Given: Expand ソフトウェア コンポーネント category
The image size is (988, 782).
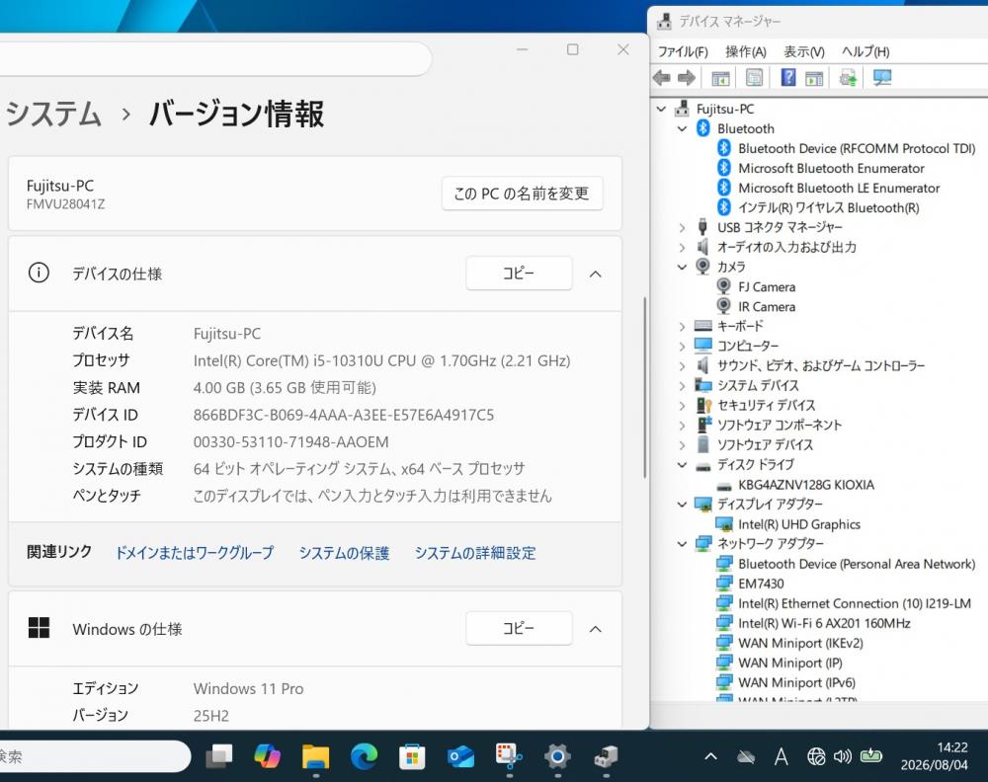Looking at the screenshot, I should tap(682, 425).
